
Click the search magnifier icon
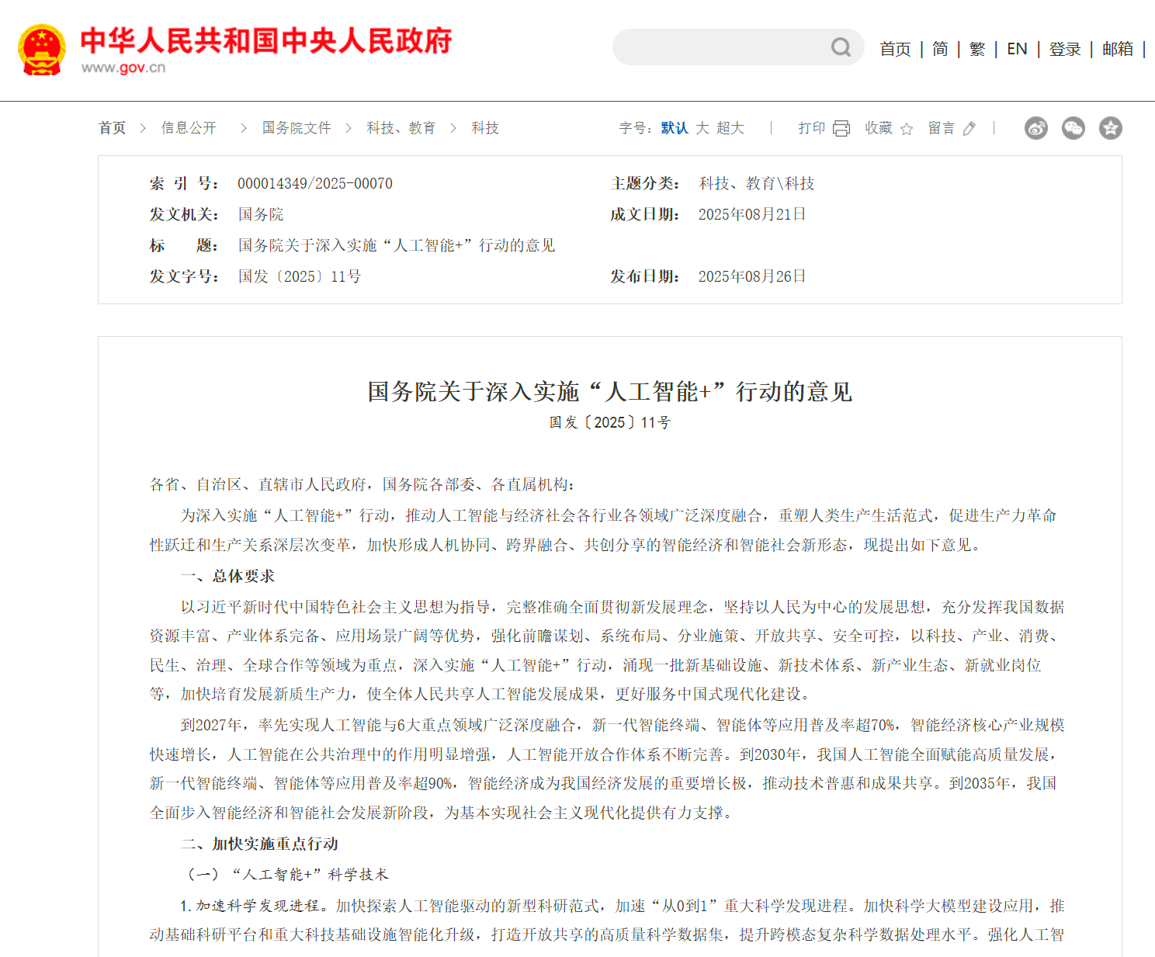click(x=841, y=48)
